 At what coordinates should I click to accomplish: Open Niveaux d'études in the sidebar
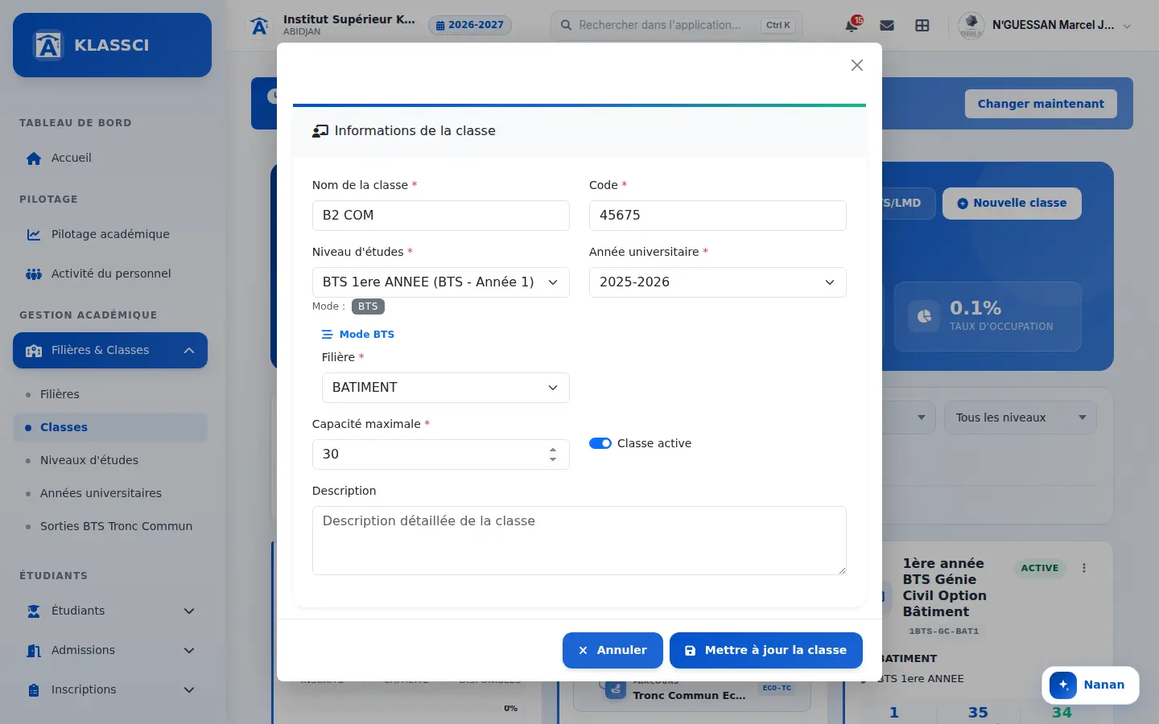click(110, 460)
